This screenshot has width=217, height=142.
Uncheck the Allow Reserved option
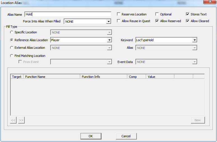pos(157,21)
